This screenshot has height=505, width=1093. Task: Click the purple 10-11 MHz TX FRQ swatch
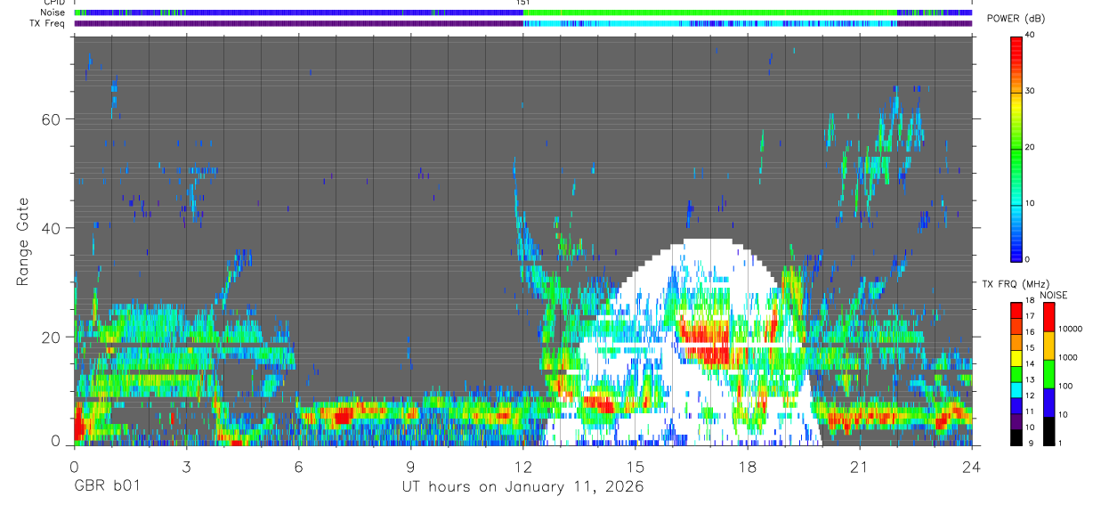click(1016, 422)
